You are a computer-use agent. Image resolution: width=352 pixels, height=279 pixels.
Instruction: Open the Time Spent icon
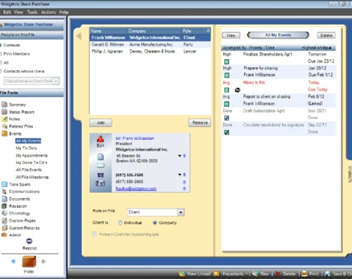click(x=4, y=184)
